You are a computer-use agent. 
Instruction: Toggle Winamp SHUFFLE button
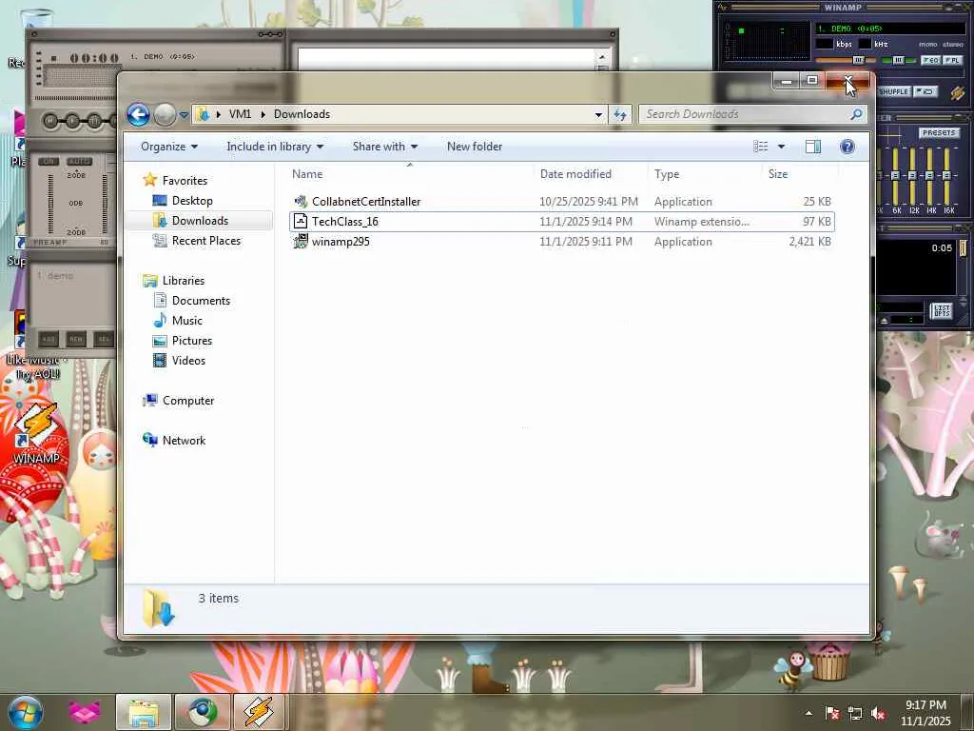pos(893,91)
